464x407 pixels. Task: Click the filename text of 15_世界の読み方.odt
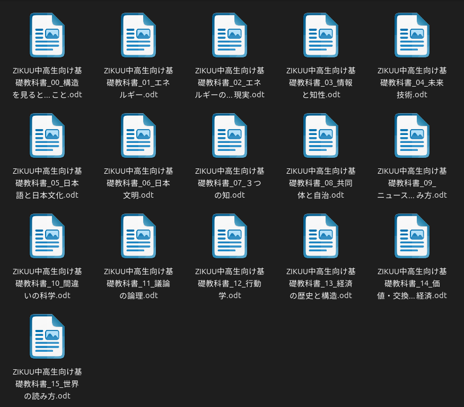pos(47,384)
